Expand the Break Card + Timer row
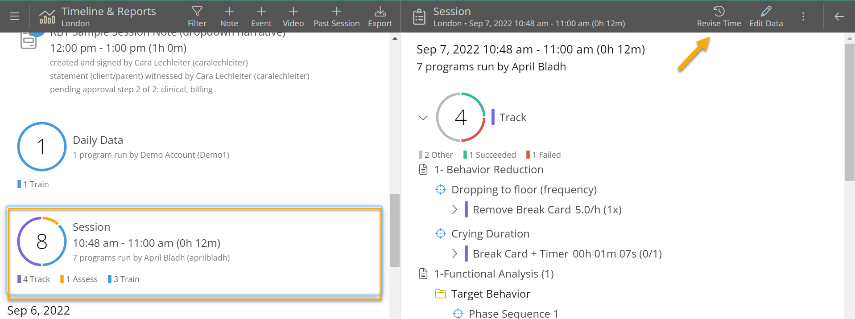Viewport: 855px width, 319px height. click(x=454, y=254)
